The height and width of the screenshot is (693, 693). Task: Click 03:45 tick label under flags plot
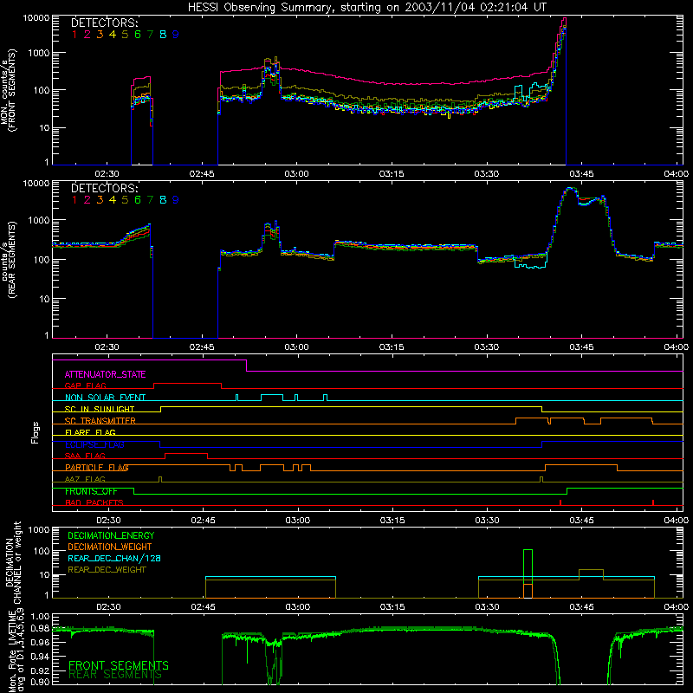(x=581, y=521)
